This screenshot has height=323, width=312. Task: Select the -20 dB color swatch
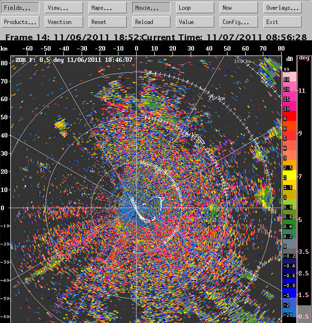point(289,313)
